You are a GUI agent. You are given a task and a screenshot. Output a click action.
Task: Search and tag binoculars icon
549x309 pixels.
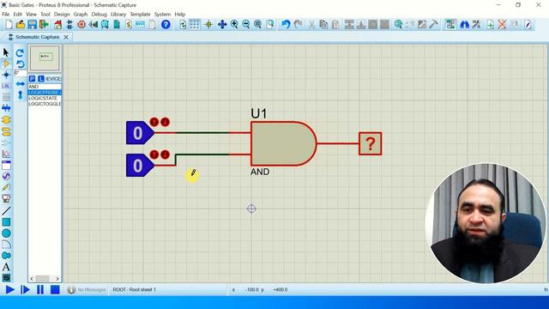tap(464, 25)
